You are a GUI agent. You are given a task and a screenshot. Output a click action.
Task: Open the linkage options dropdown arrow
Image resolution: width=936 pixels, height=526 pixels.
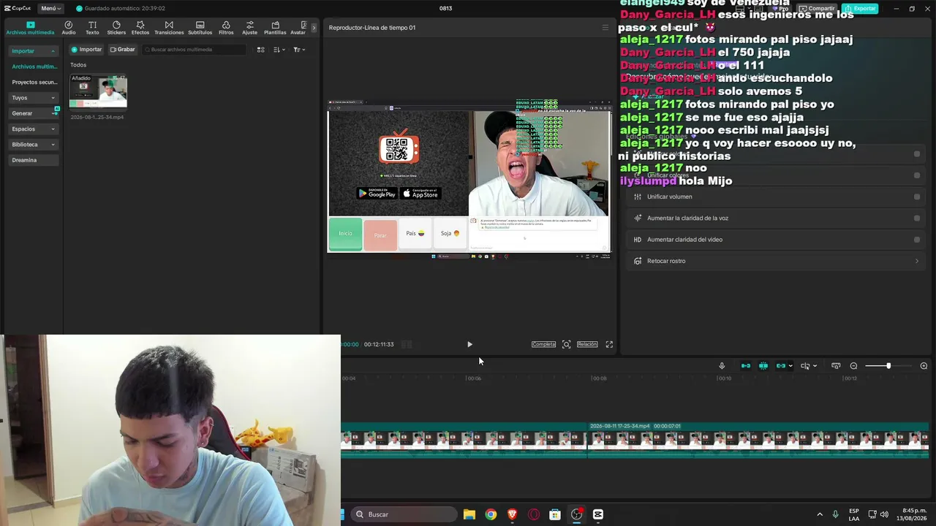[x=790, y=366]
